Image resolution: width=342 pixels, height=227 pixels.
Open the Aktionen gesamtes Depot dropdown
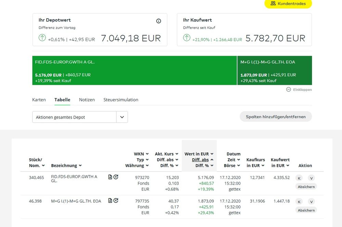tap(122, 117)
